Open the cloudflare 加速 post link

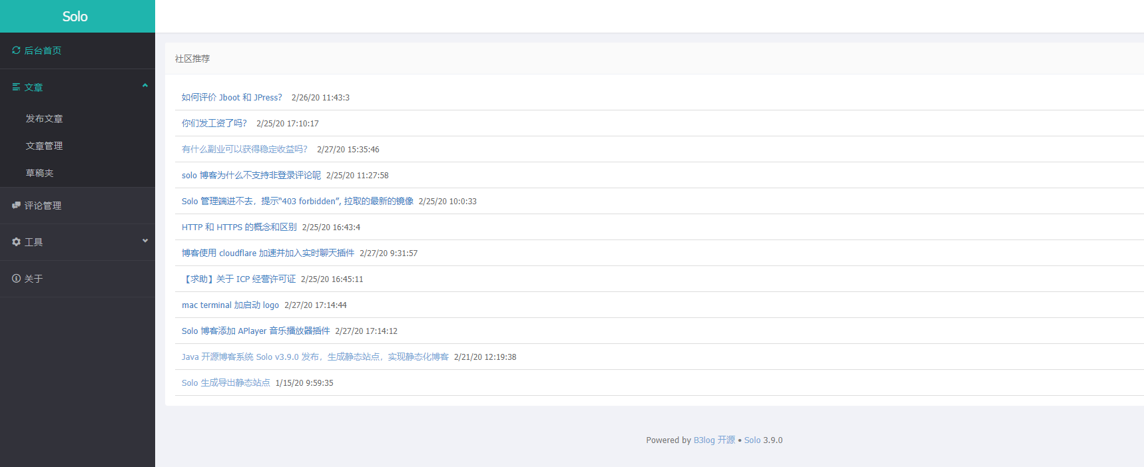(x=268, y=253)
